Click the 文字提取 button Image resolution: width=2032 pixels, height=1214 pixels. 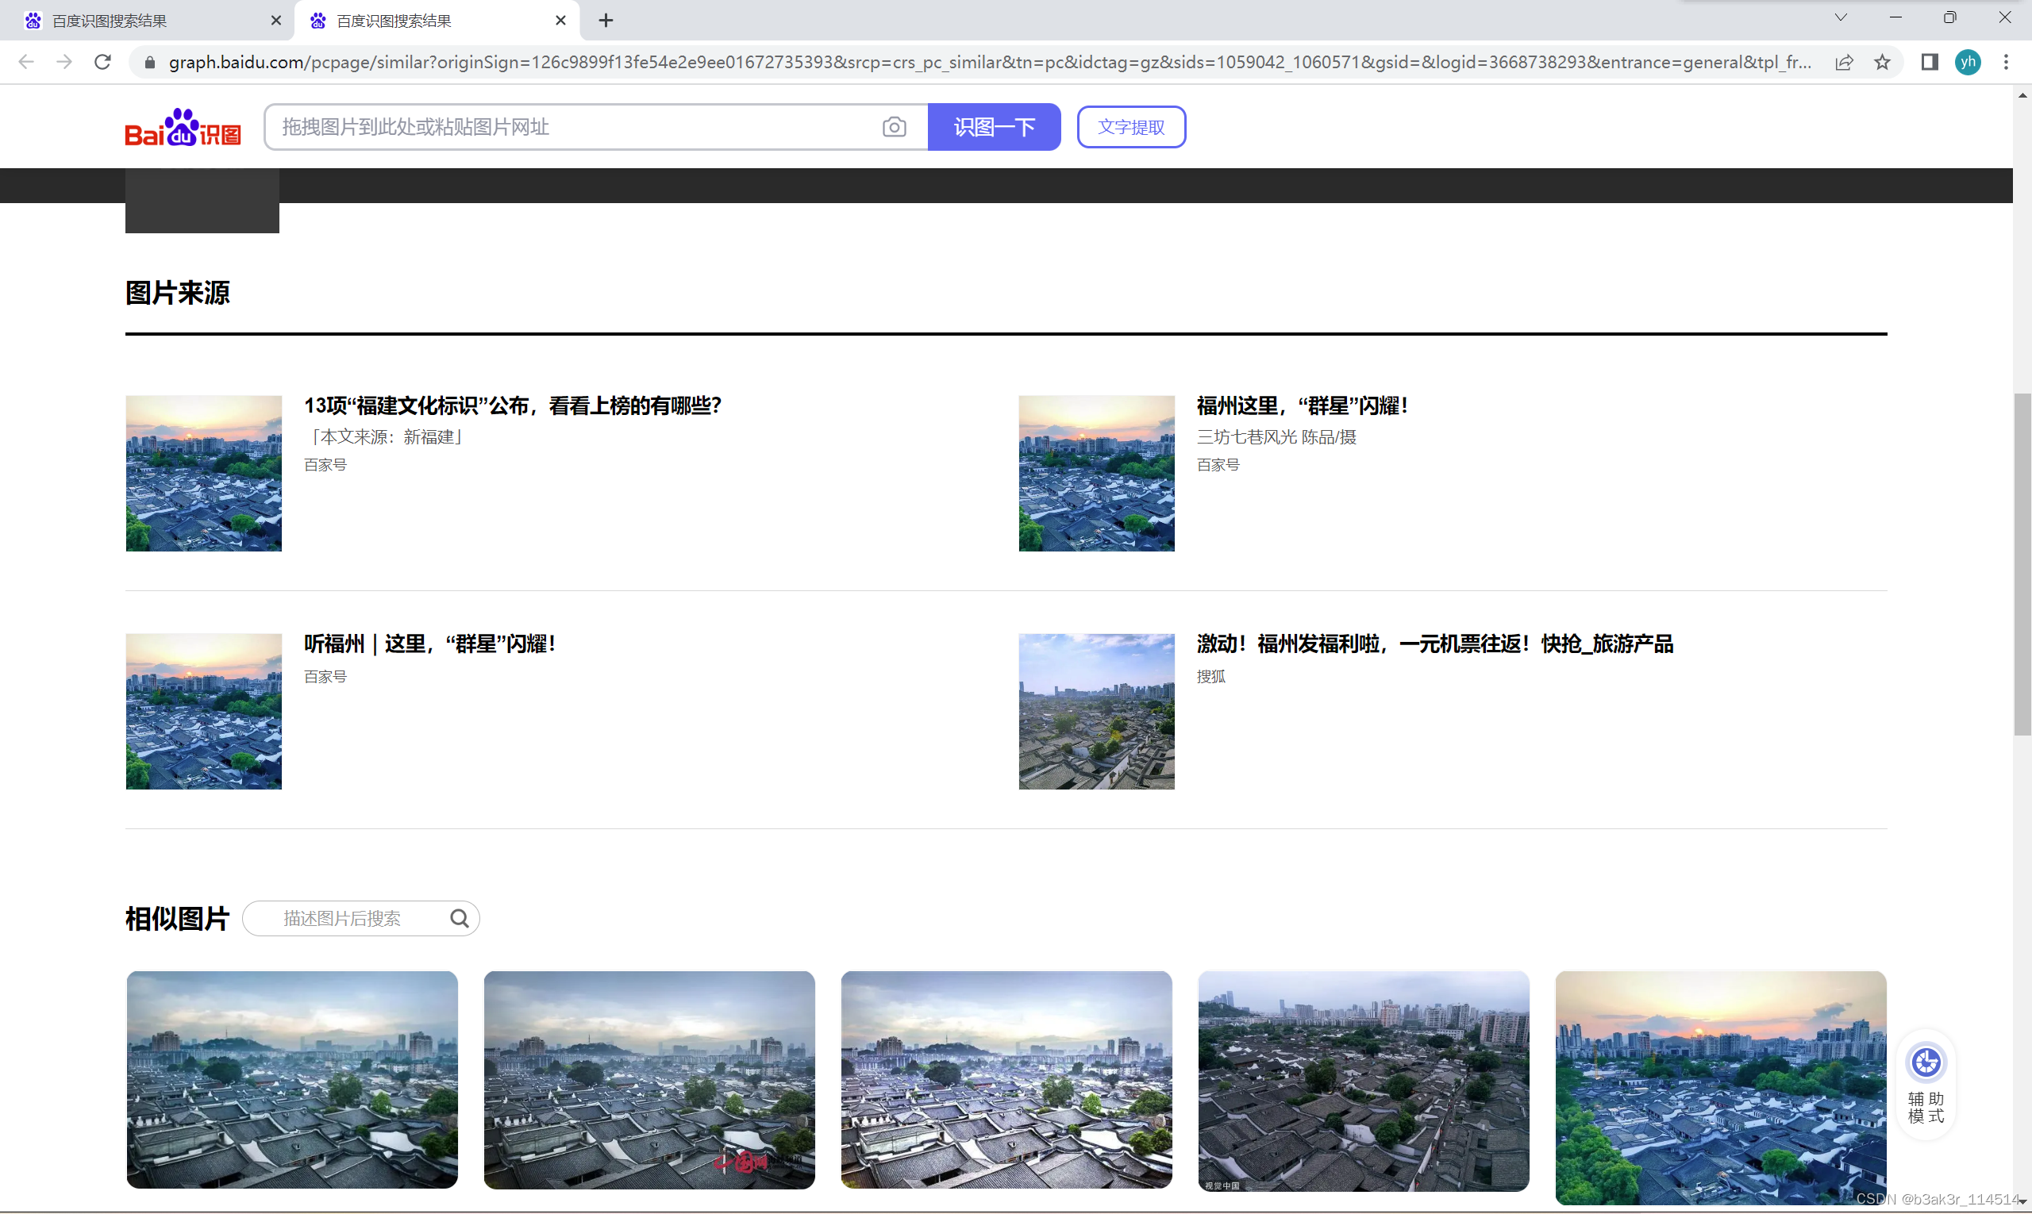point(1131,127)
